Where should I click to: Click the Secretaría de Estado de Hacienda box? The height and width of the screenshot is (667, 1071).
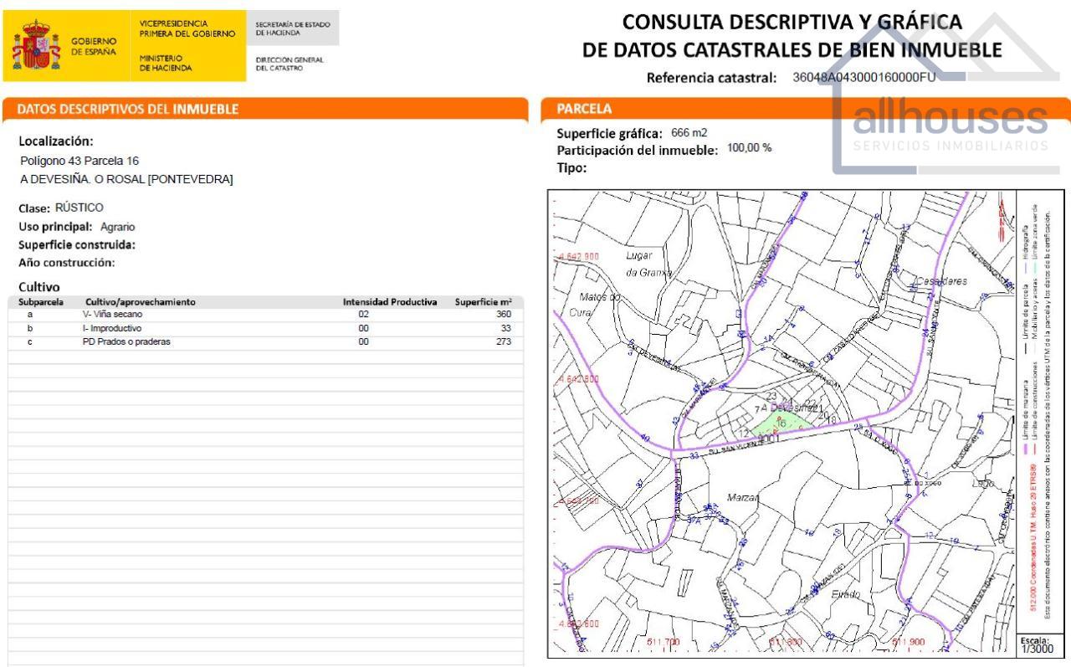293,28
